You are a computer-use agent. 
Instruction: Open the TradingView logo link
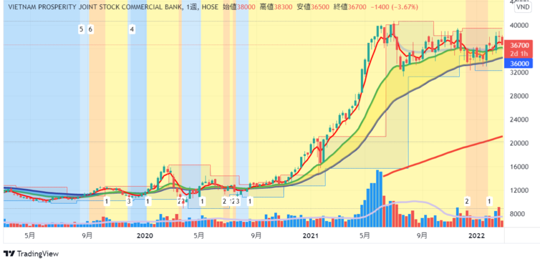click(31, 254)
